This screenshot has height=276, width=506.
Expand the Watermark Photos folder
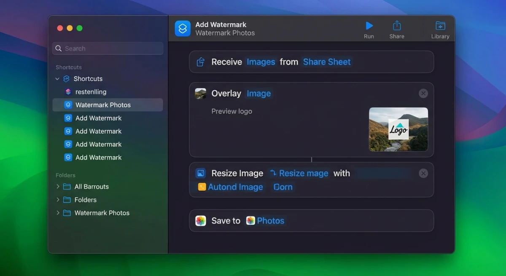(x=58, y=212)
